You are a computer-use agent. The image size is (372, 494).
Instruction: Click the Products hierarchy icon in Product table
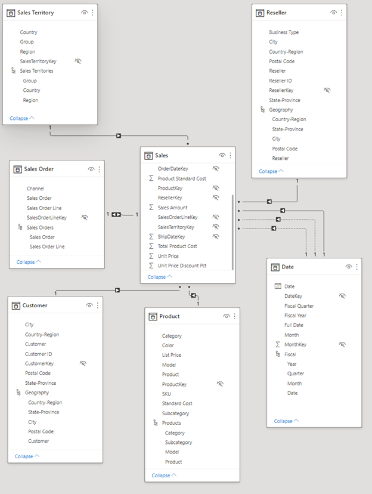click(156, 423)
